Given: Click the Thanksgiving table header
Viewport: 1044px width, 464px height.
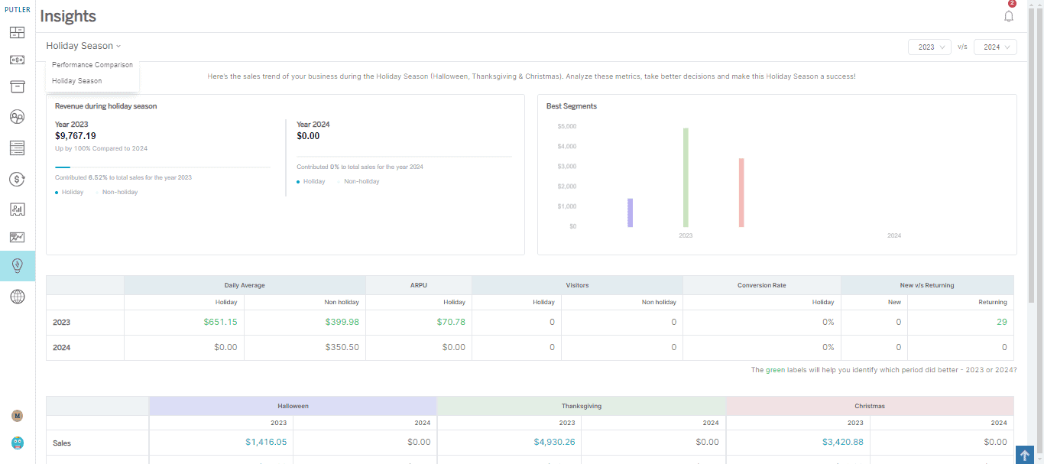Looking at the screenshot, I should (x=582, y=406).
